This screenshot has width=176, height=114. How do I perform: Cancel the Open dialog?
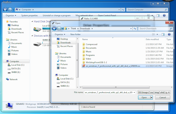(x=163, y=98)
